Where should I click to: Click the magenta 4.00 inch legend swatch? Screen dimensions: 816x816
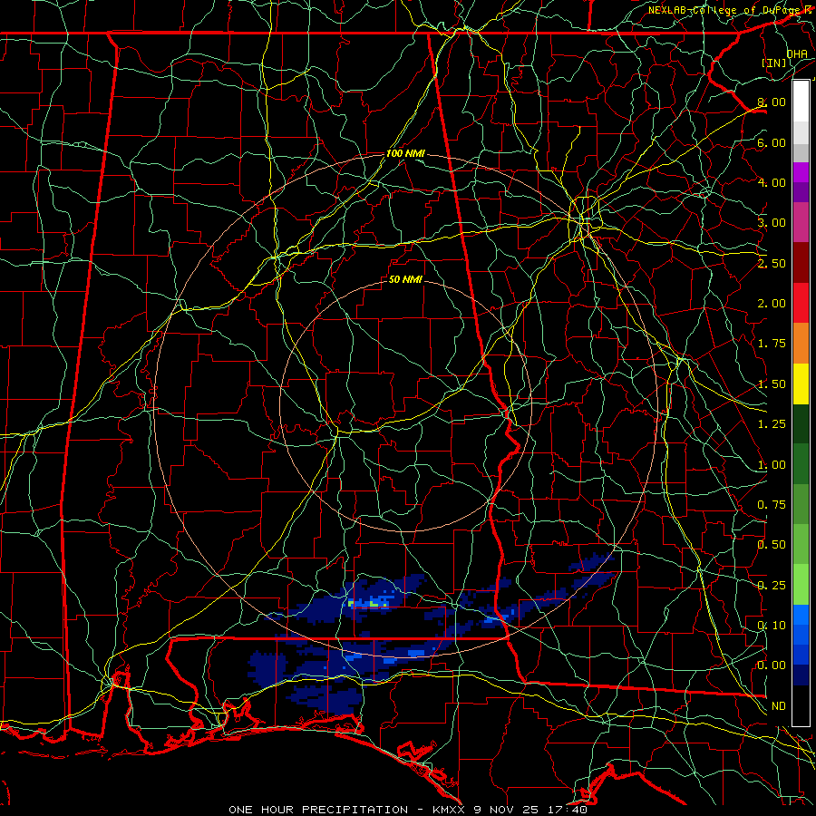point(801,172)
